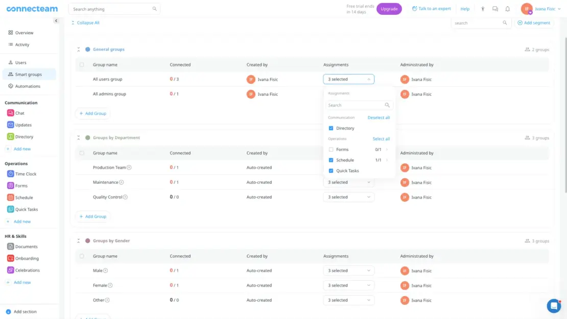The height and width of the screenshot is (319, 567).
Task: Open the Updates icon in sidebar
Action: (11, 125)
